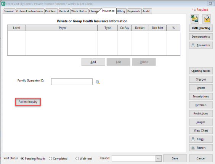Image resolution: width=215 pixels, height=164 pixels.
Task: Click the contacts/globe icon above EMR Charting
Action: click(x=194, y=19)
